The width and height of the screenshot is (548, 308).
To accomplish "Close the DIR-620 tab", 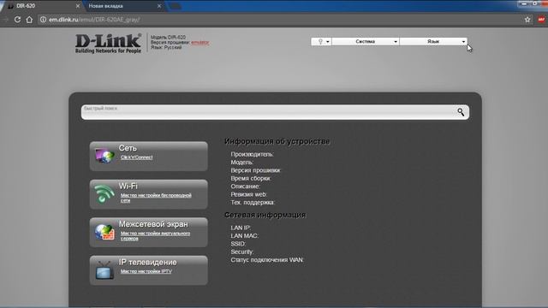I will [78, 6].
